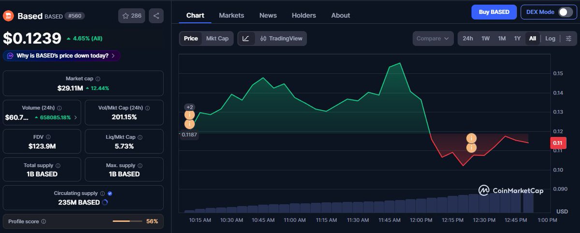Add BASED to watchlist star button
Screen dimensions: 580x233
tap(131, 15)
